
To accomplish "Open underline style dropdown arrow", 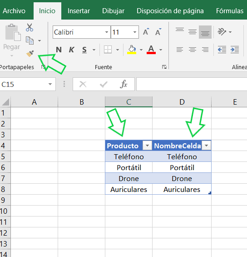I will (94, 50).
